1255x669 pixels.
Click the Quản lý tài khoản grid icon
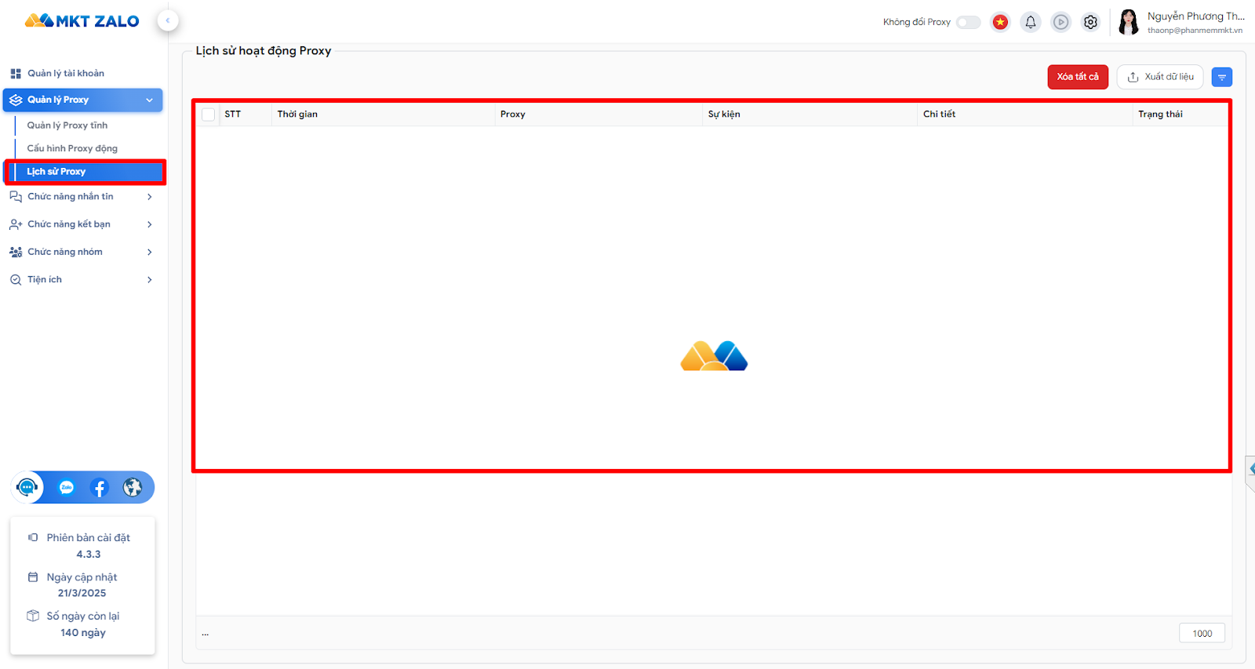coord(16,74)
